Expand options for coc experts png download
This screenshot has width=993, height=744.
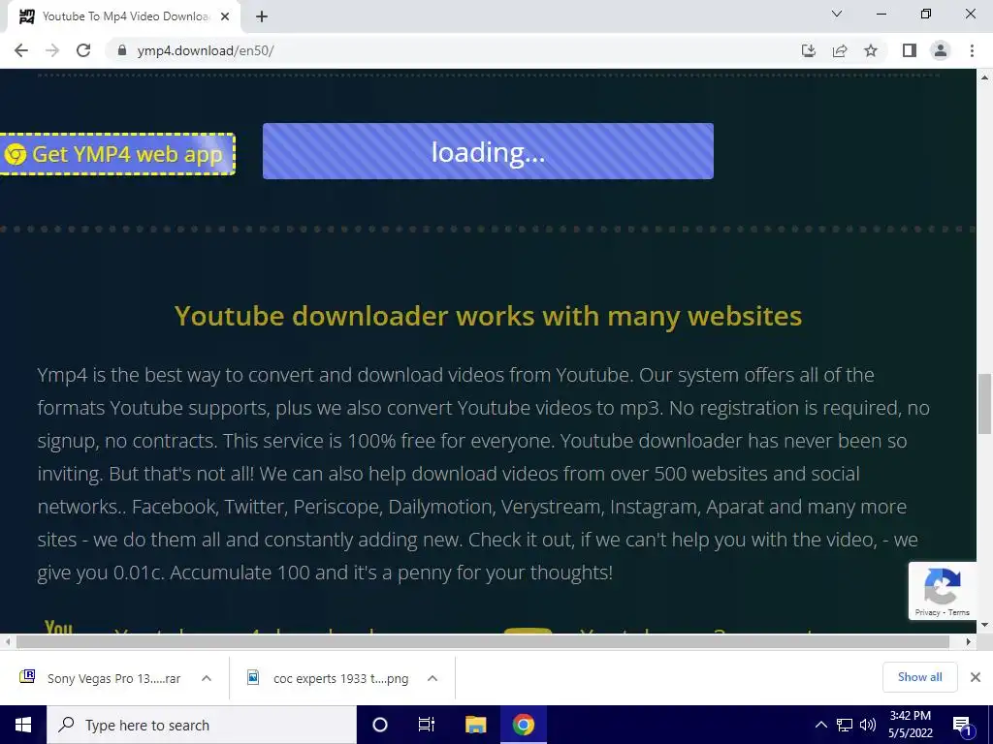point(432,678)
